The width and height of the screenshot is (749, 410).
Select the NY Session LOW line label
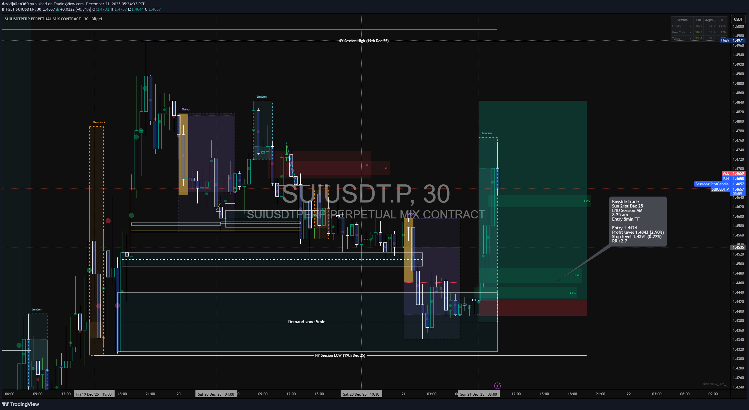tap(340, 355)
